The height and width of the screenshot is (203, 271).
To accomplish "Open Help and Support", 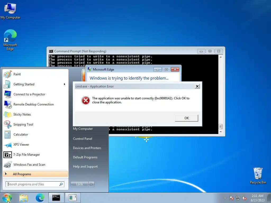I will [x=85, y=167].
